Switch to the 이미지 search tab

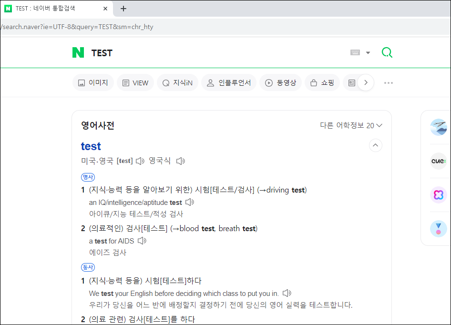(x=93, y=83)
